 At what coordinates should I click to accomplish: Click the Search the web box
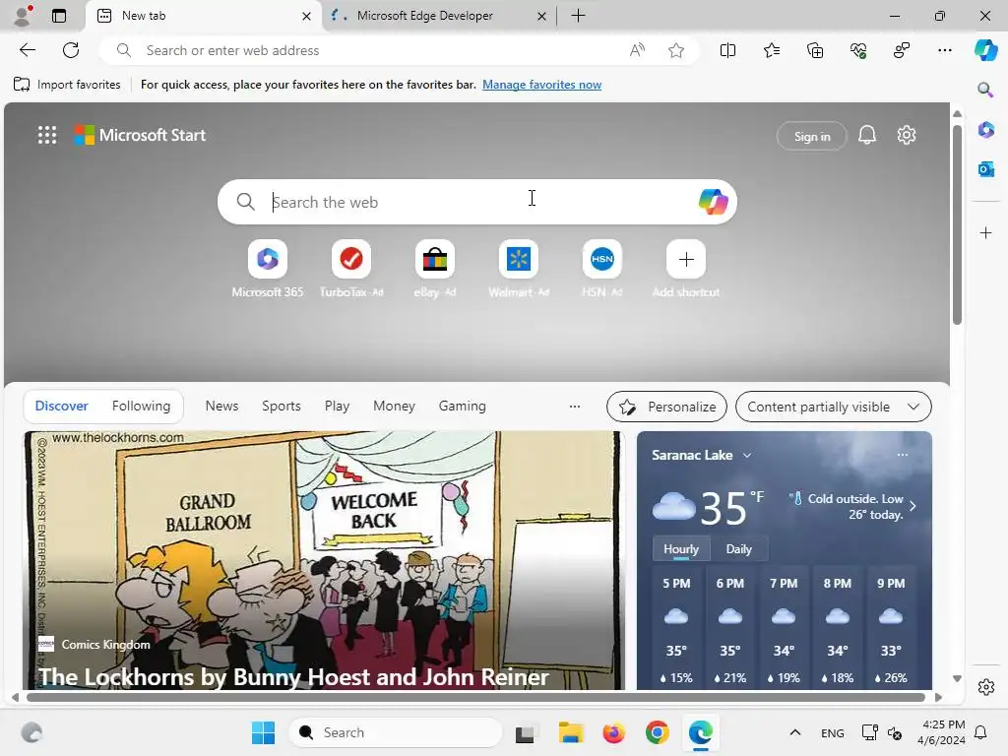coord(477,202)
